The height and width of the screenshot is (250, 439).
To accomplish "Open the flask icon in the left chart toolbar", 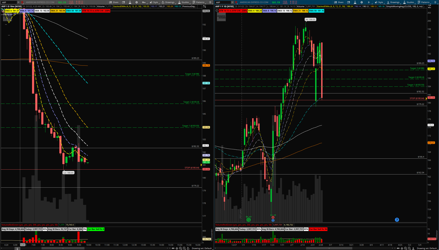I will click(130, 2).
